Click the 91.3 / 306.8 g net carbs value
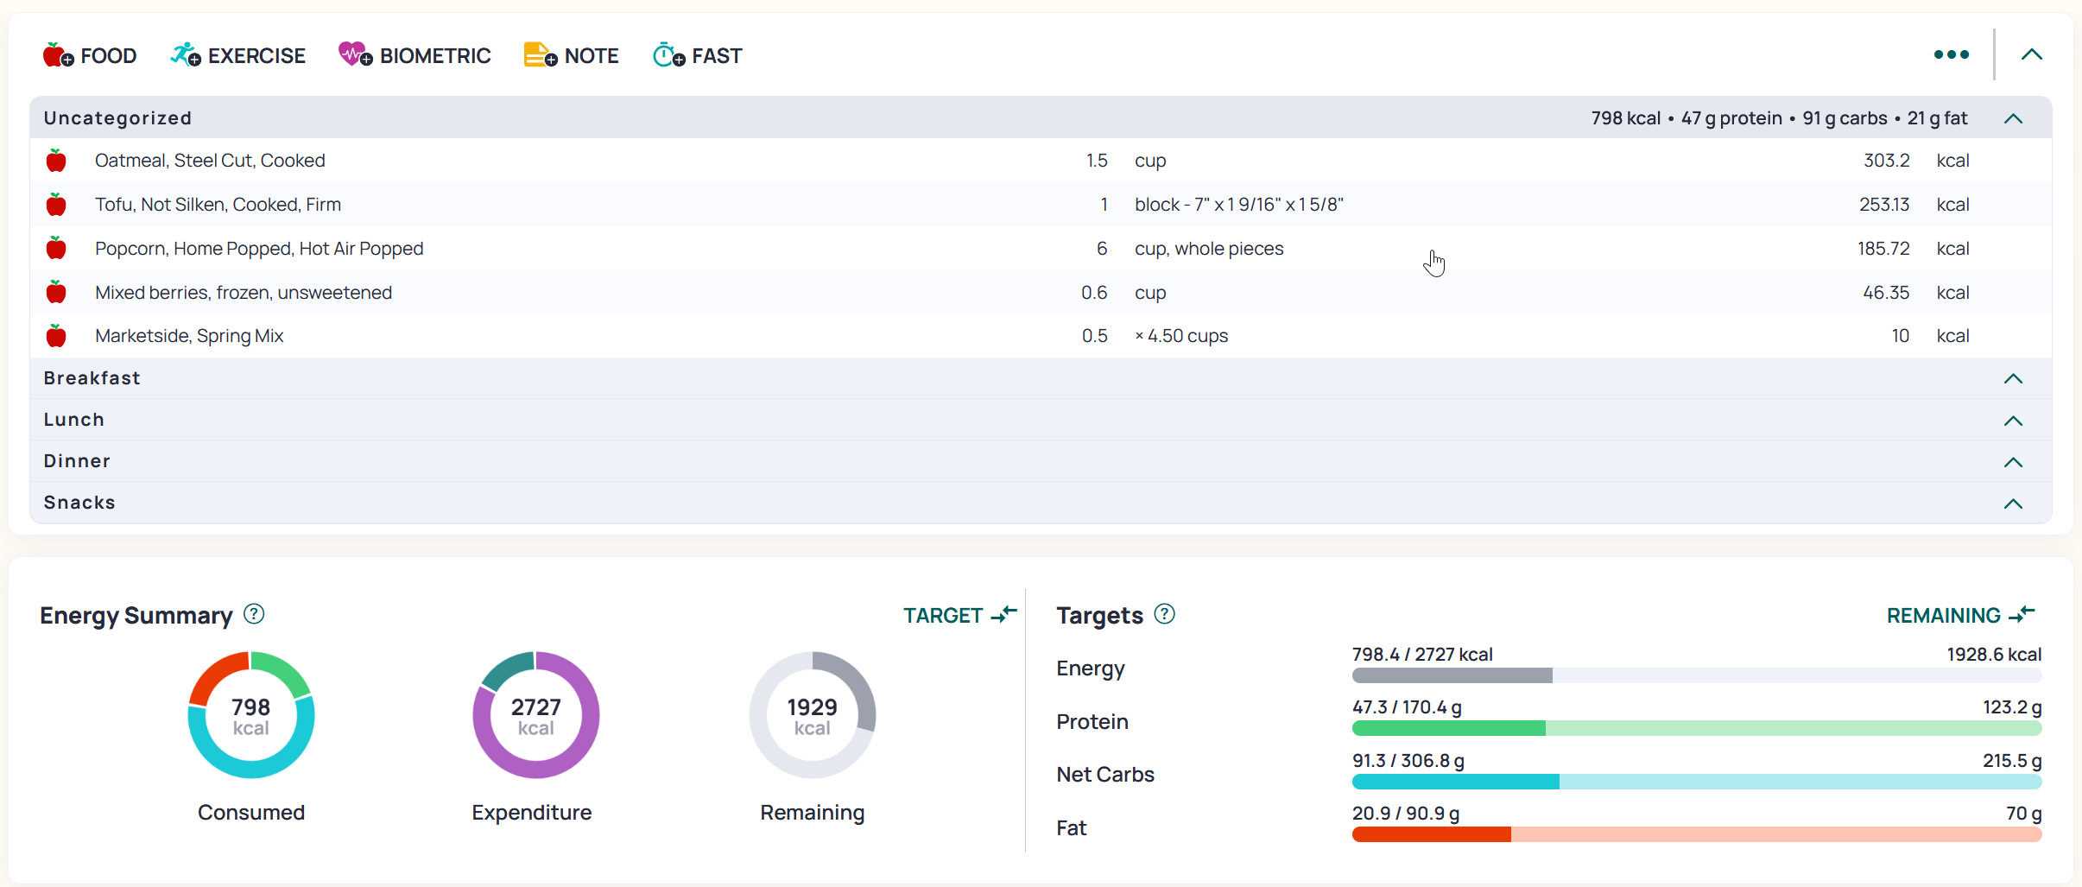 1408,761
